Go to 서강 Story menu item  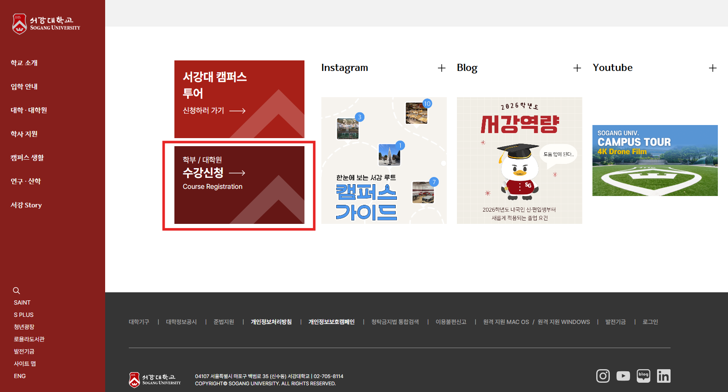point(26,205)
